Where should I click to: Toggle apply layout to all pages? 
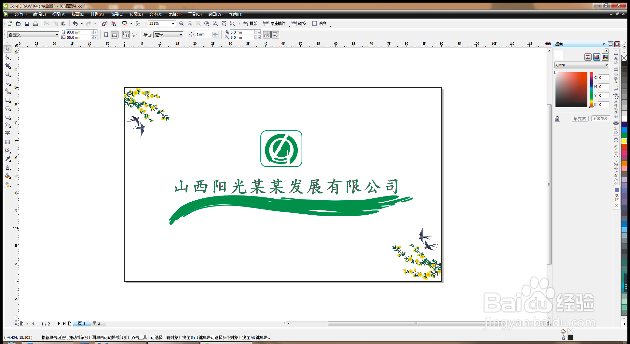pyautogui.click(x=126, y=35)
